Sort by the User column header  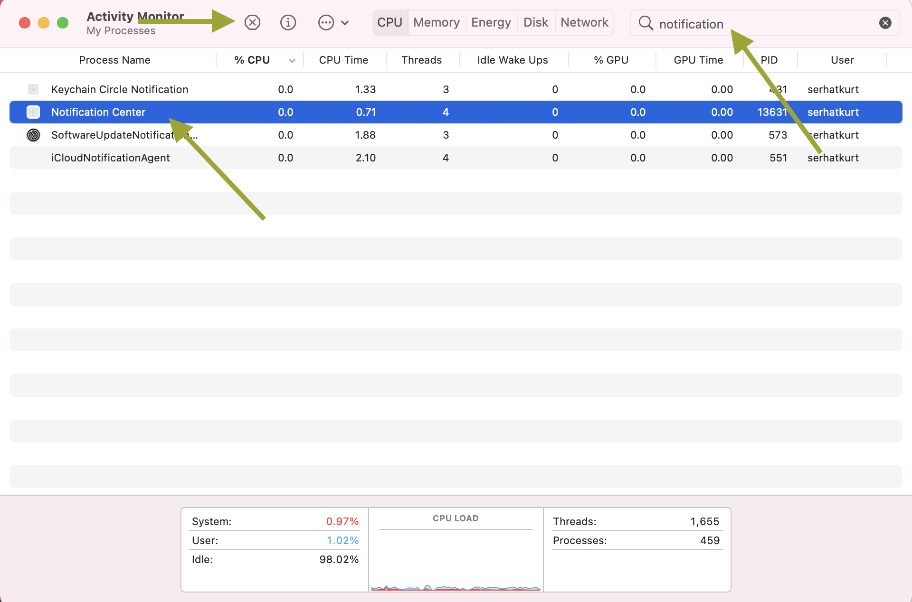[842, 60]
